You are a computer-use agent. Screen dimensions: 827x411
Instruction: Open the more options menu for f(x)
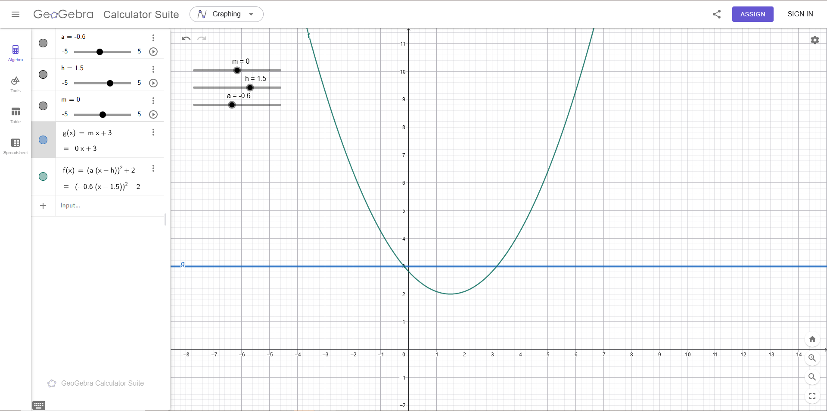point(153,168)
